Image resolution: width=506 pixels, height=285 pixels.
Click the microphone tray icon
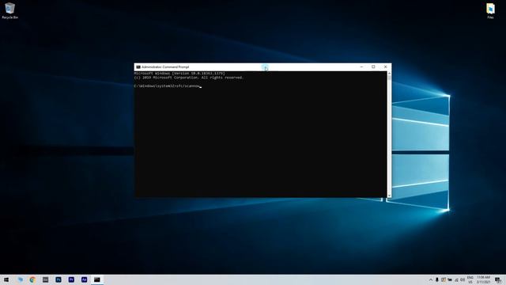(x=437, y=279)
